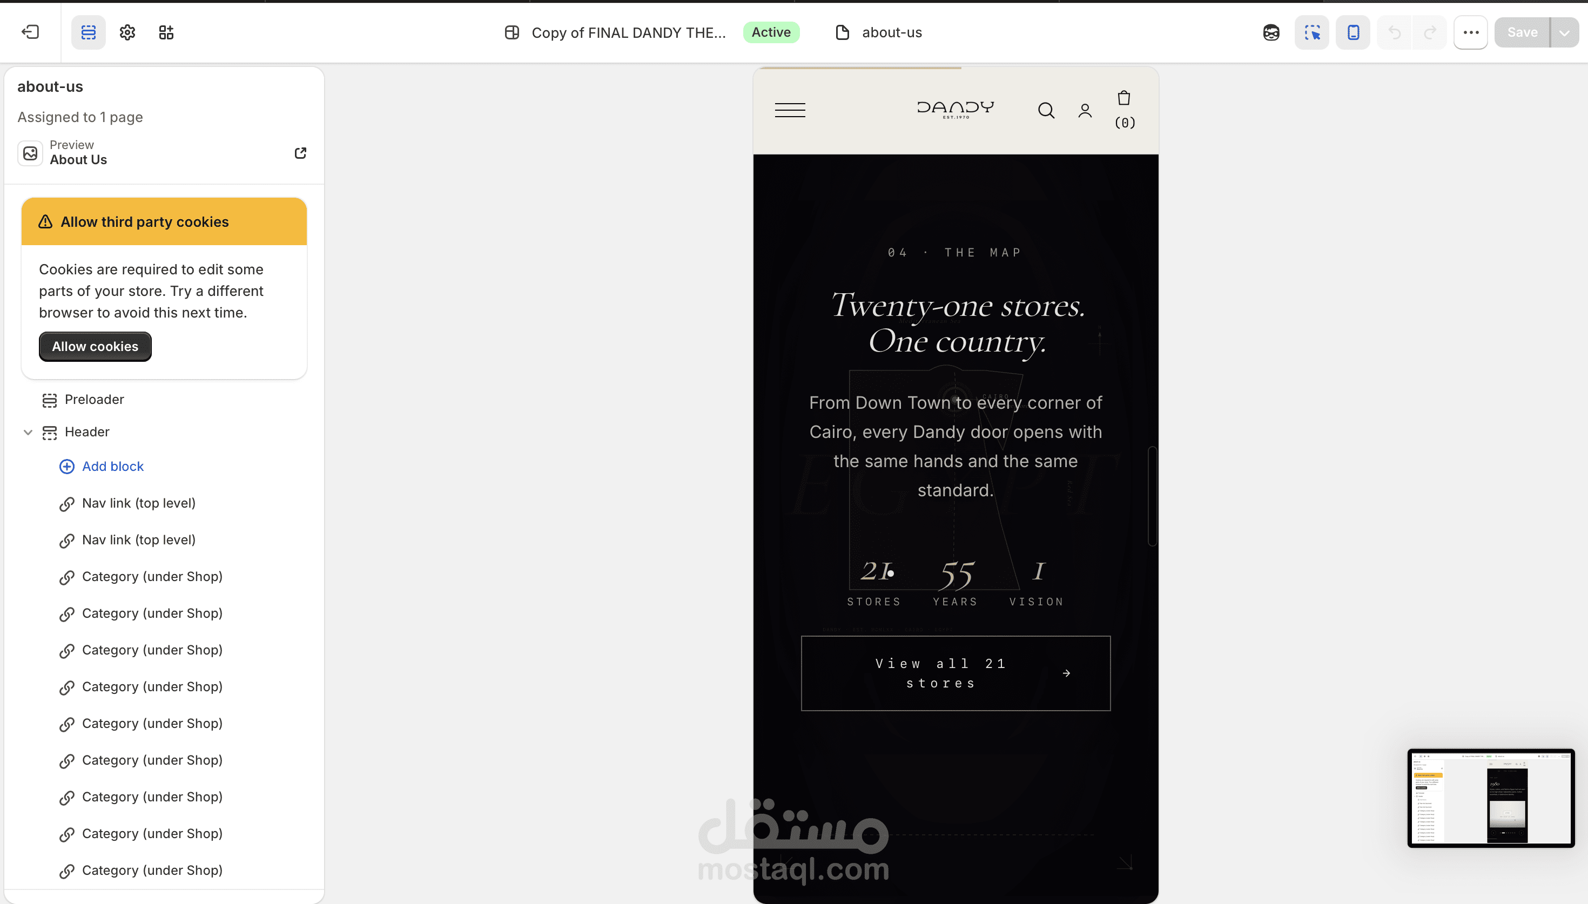
Task: Open the theme selector Copy of FINAL DANDY
Action: (628, 32)
